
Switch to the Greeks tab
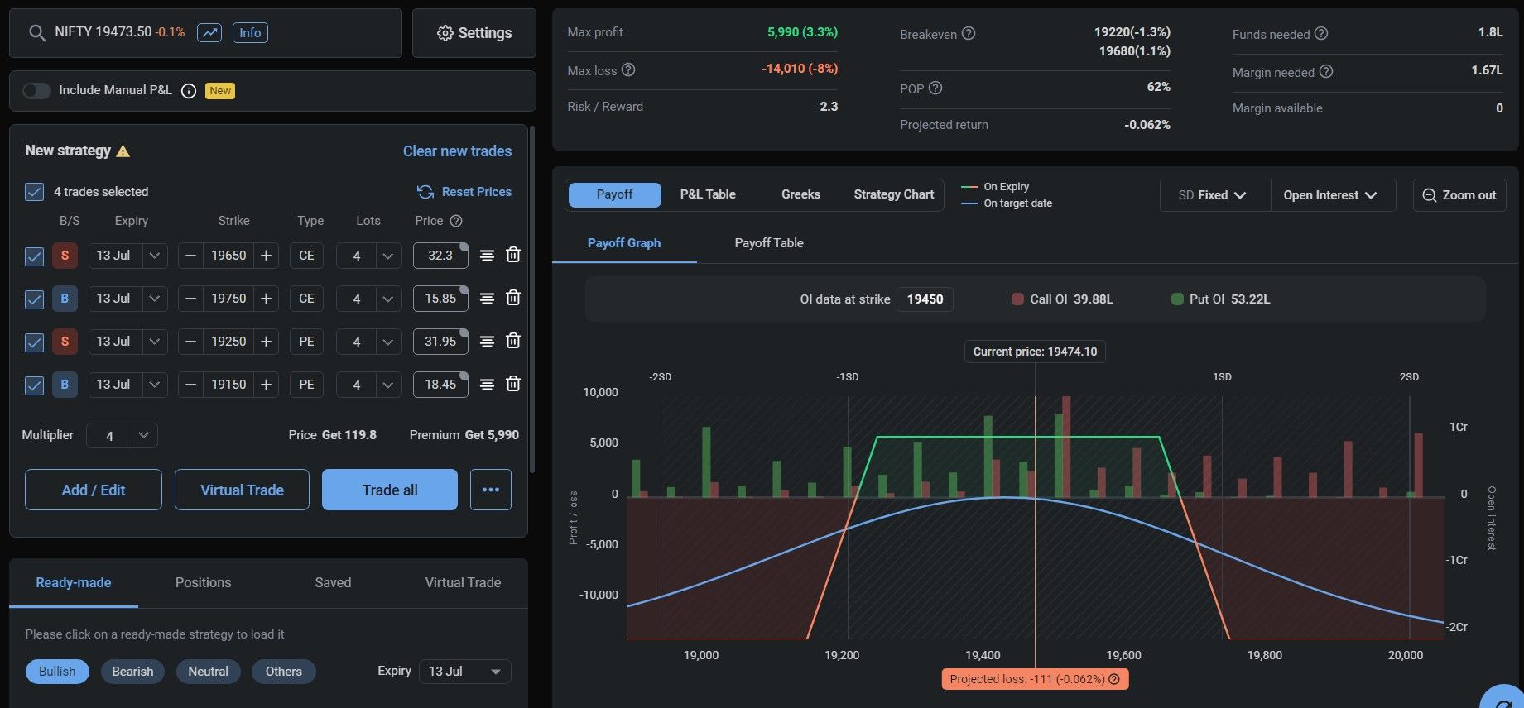coord(800,194)
